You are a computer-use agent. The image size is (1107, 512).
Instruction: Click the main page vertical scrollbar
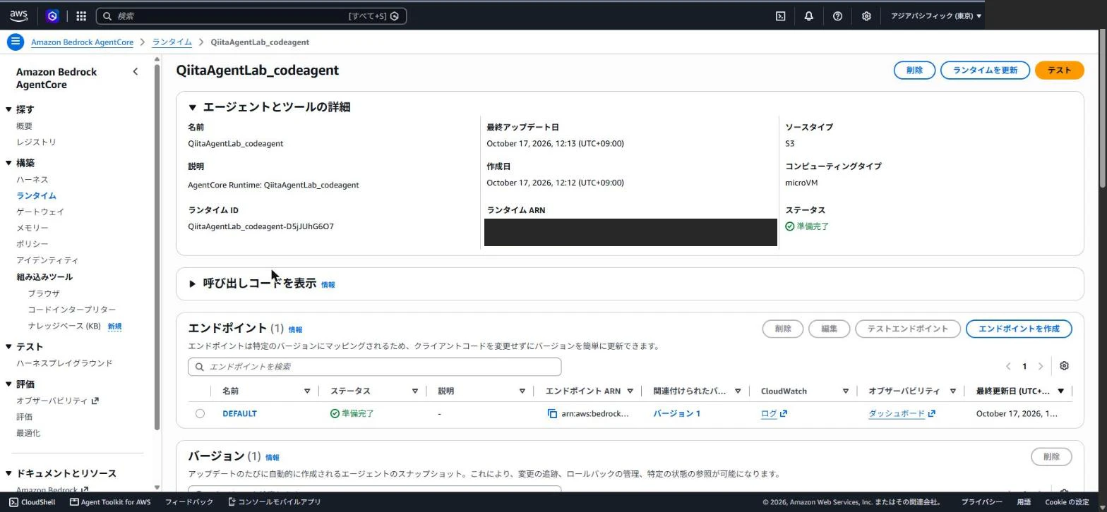(1103, 109)
